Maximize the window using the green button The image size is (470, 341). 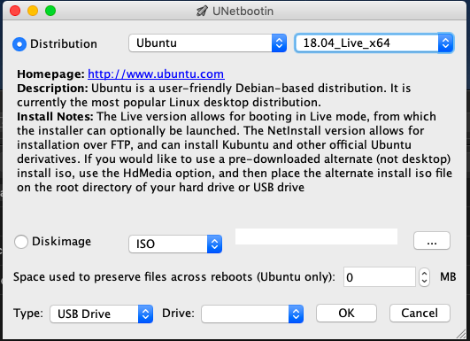coord(50,11)
